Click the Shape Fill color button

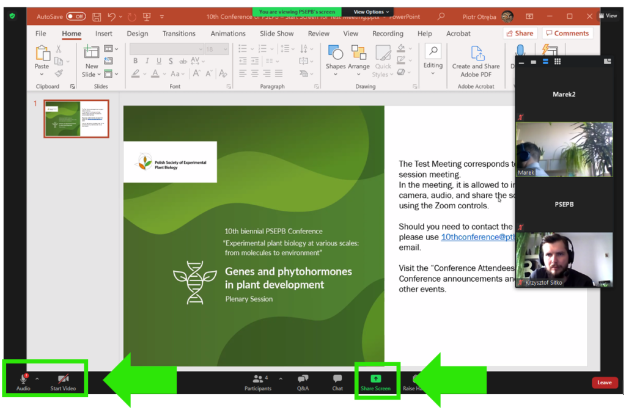[x=401, y=49]
